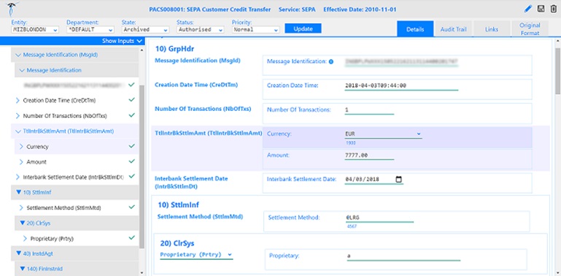Click the trash delete icon
Image resolution: width=561 pixels, height=276 pixels.
[x=554, y=9]
